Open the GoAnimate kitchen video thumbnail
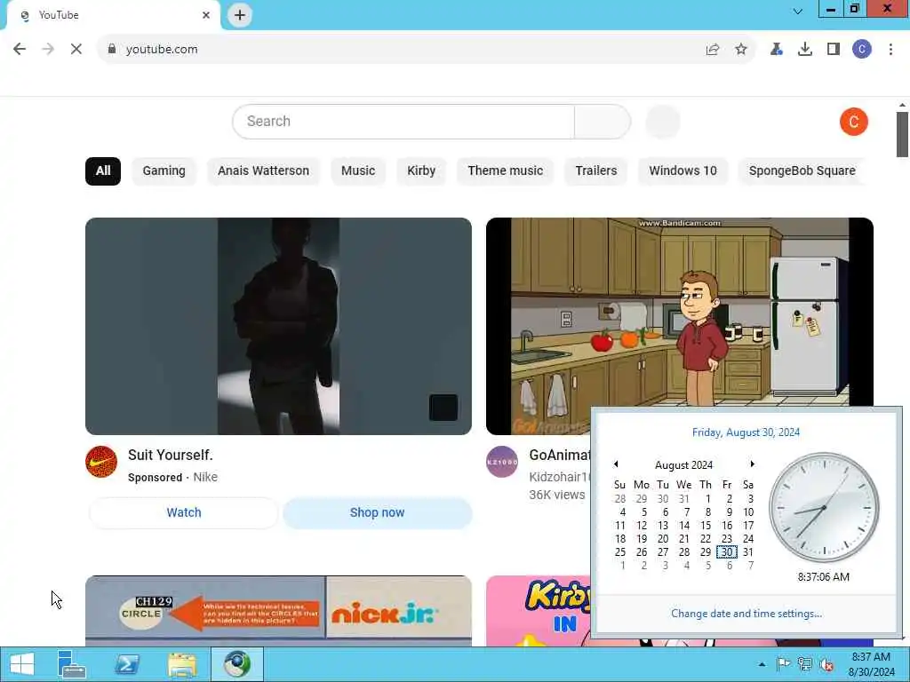The width and height of the screenshot is (910, 682). point(680,313)
